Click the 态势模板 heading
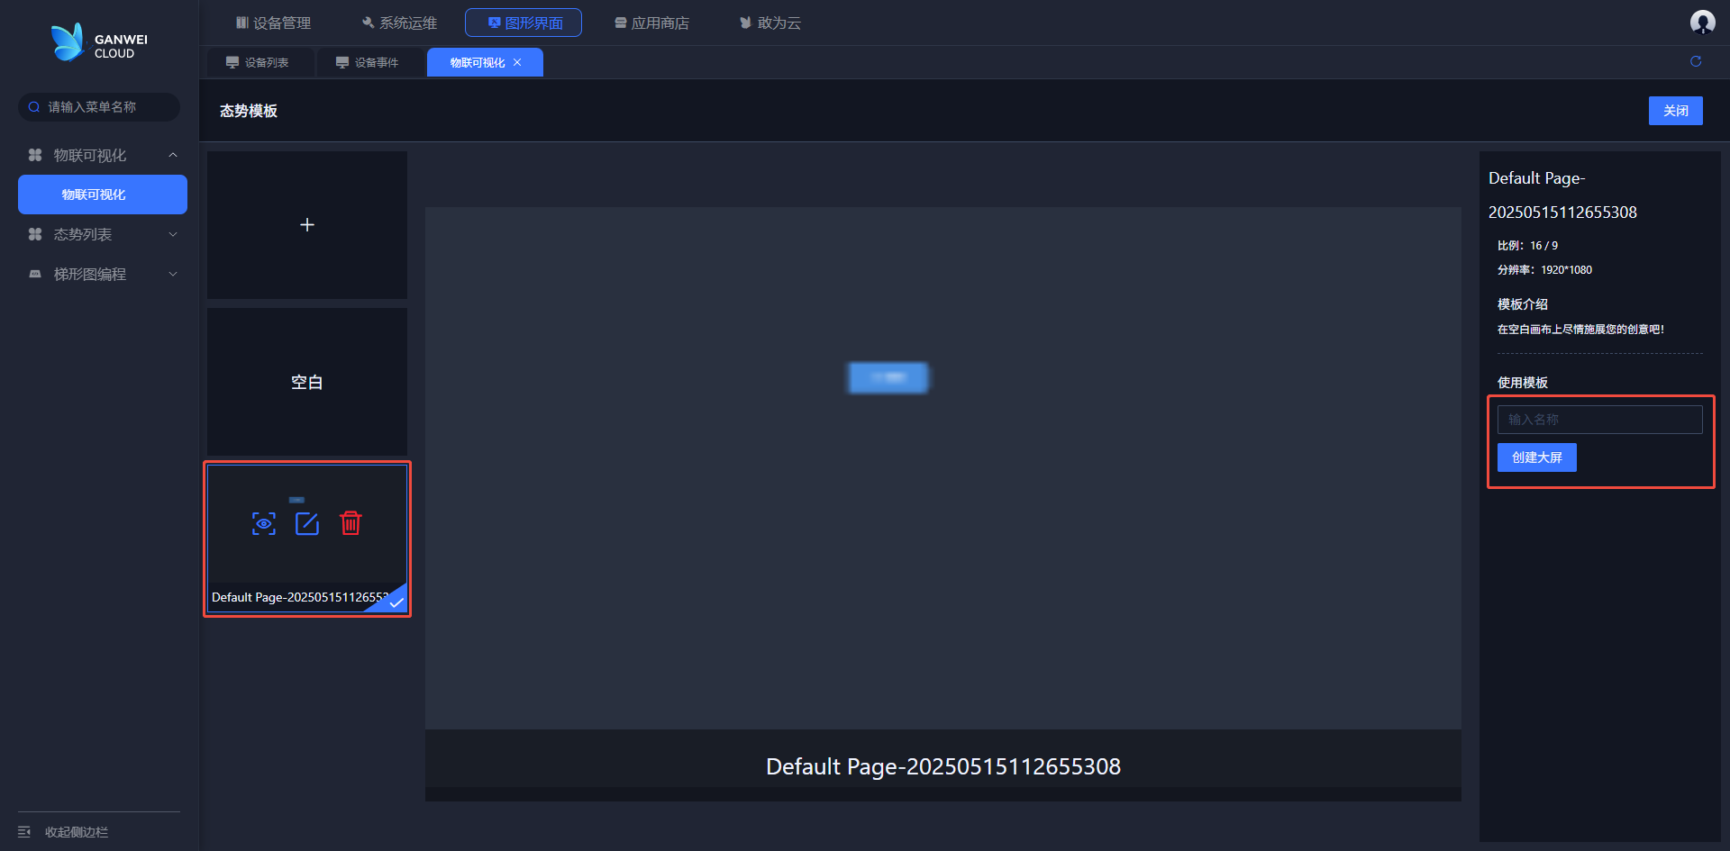The image size is (1730, 851). tap(249, 111)
